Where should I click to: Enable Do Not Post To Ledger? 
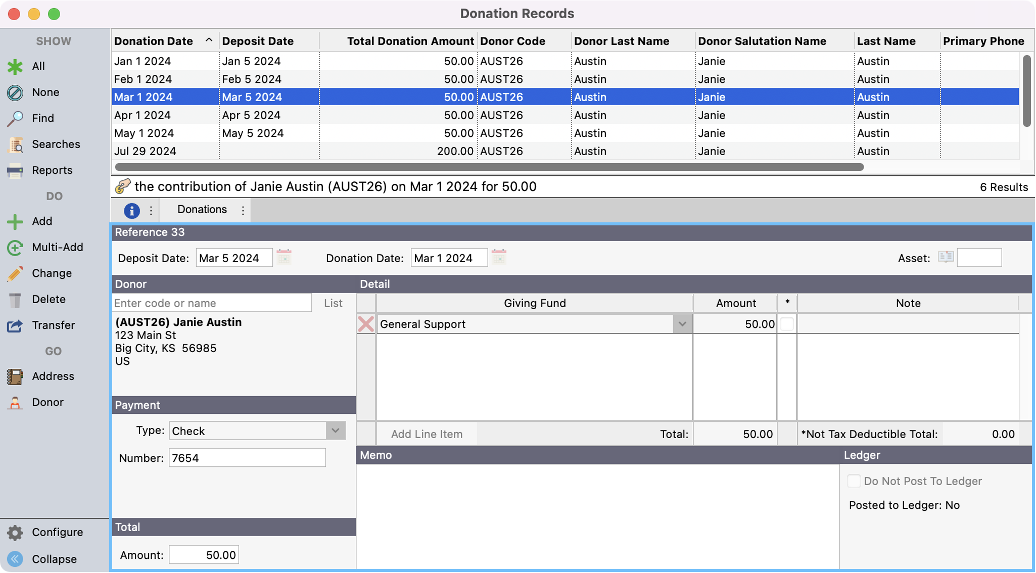tap(854, 481)
